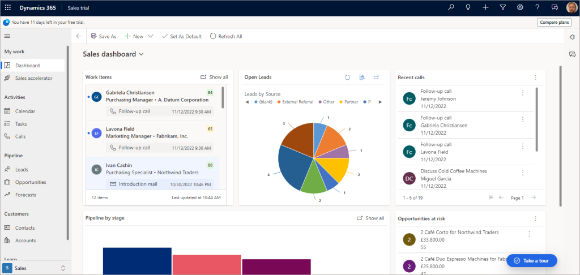Image resolution: width=580 pixels, height=275 pixels.
Task: Open the lightbulb assistant icon
Action: [468, 7]
